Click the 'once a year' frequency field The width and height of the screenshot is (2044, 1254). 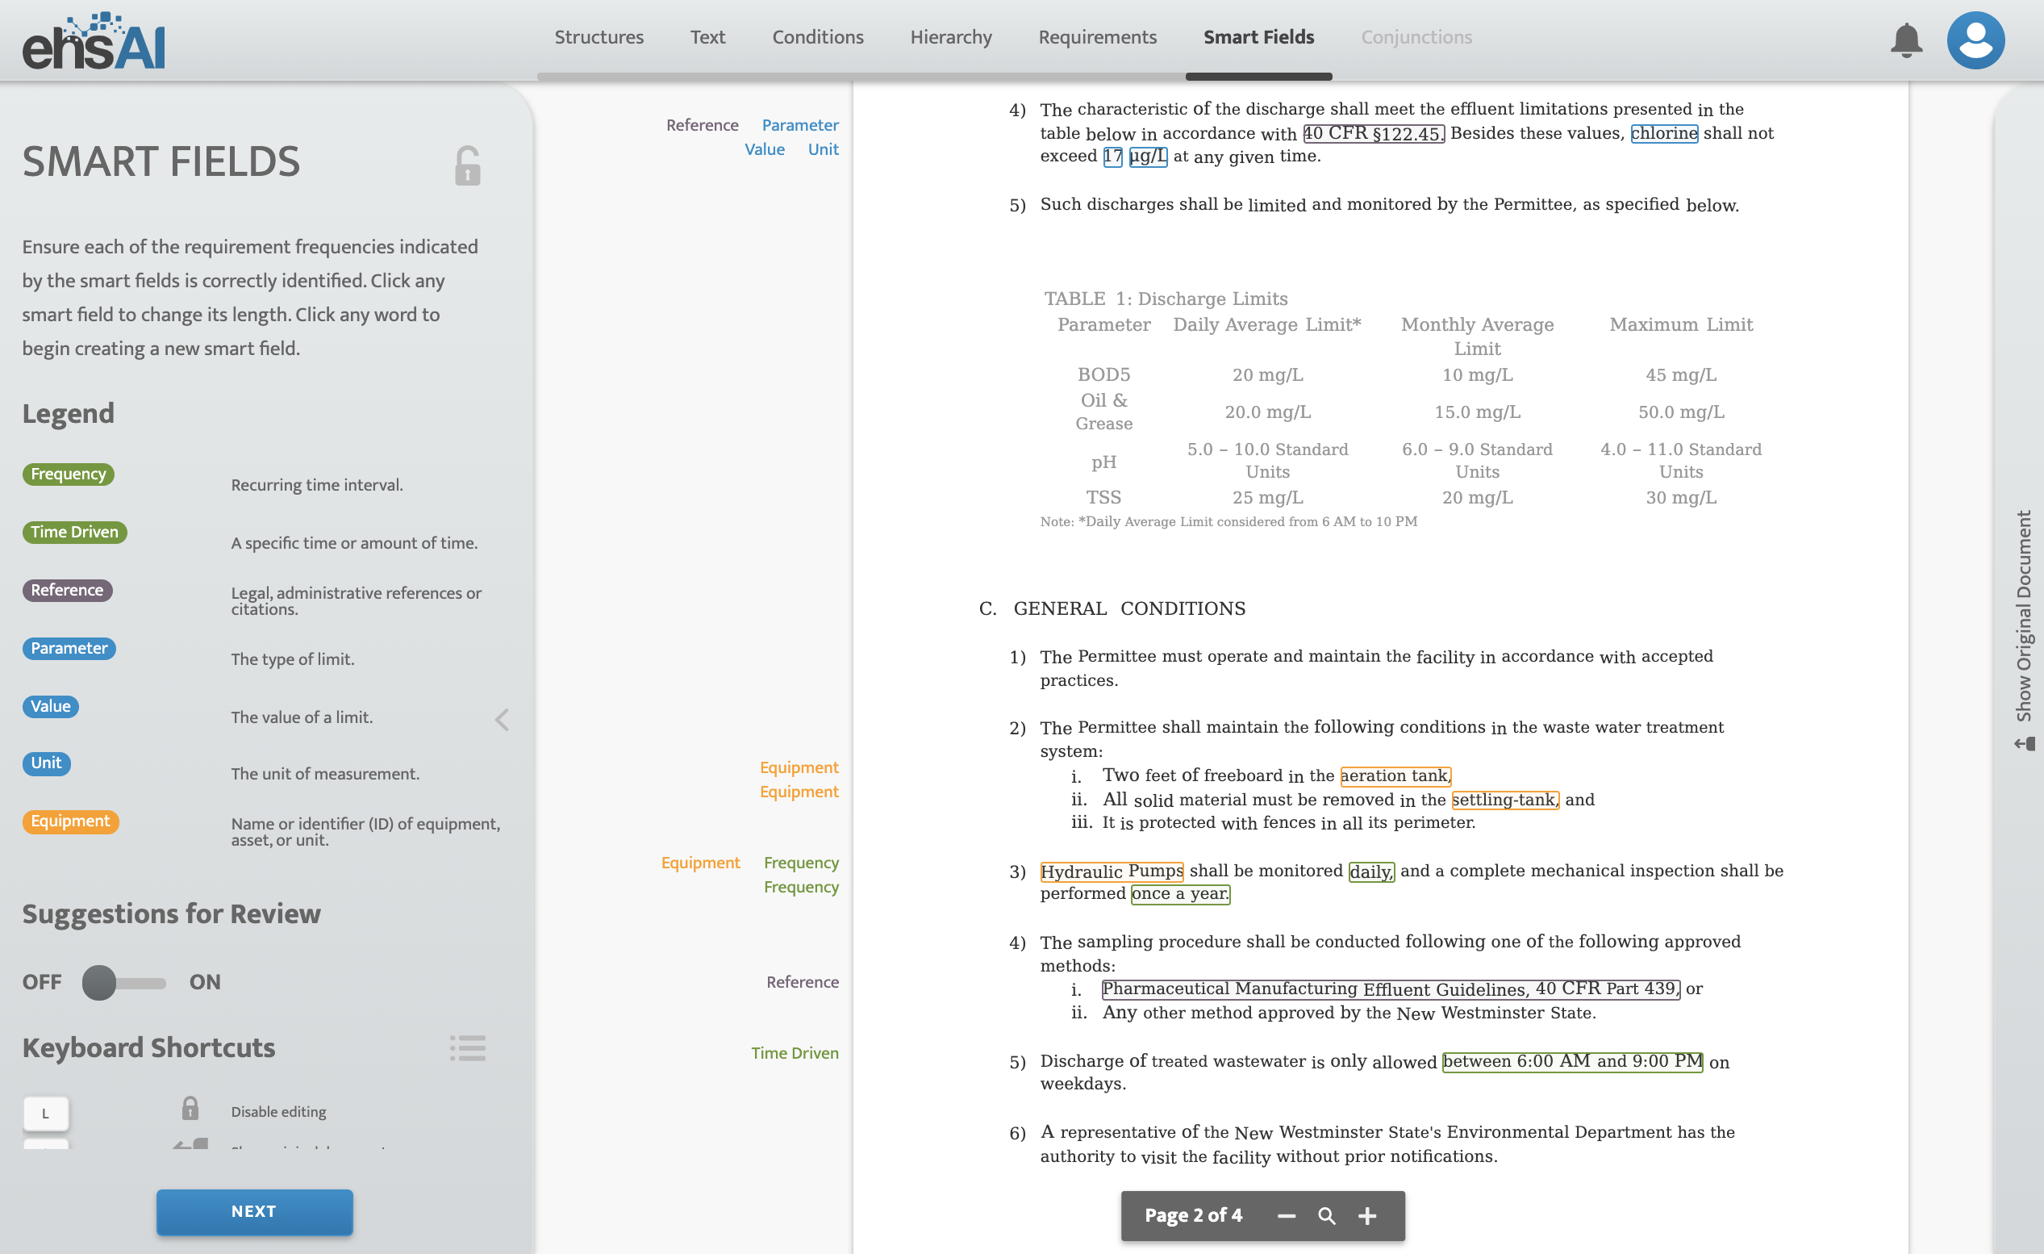pos(1179,894)
